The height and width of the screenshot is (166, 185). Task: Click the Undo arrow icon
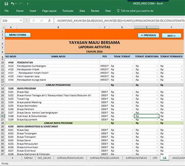[x=12, y=4]
